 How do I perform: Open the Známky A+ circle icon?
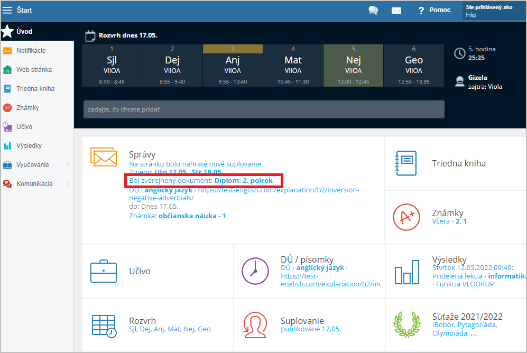click(406, 217)
